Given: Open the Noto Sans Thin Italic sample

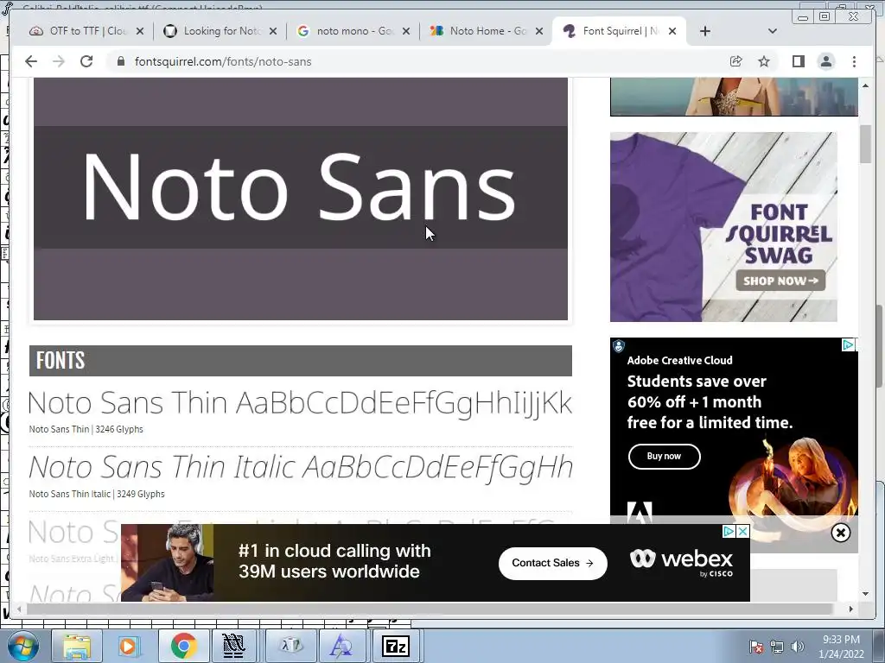Looking at the screenshot, I should tap(301, 467).
